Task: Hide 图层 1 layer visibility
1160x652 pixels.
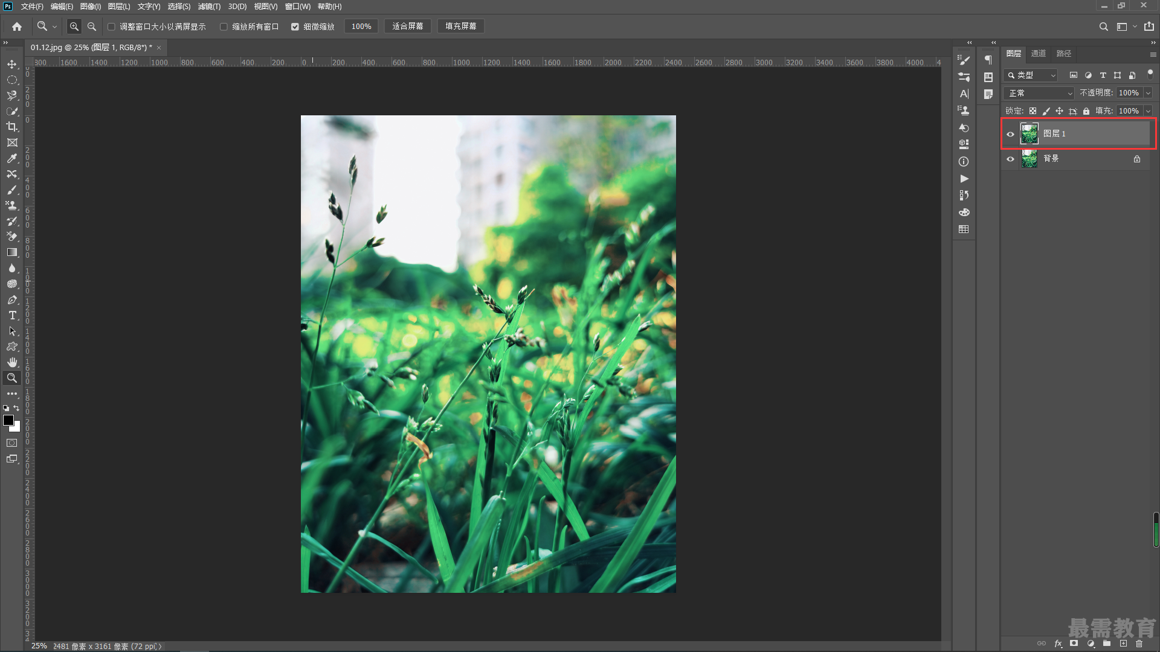Action: 1010,134
